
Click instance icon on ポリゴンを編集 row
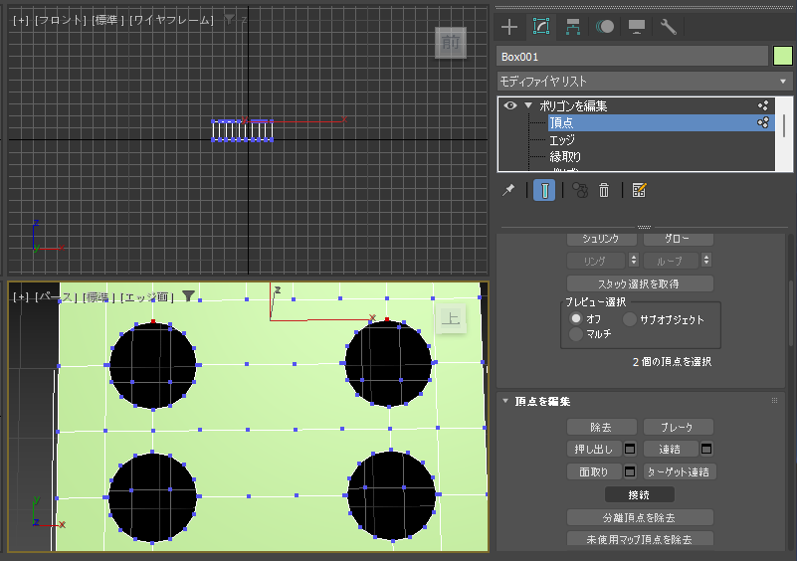tap(763, 105)
